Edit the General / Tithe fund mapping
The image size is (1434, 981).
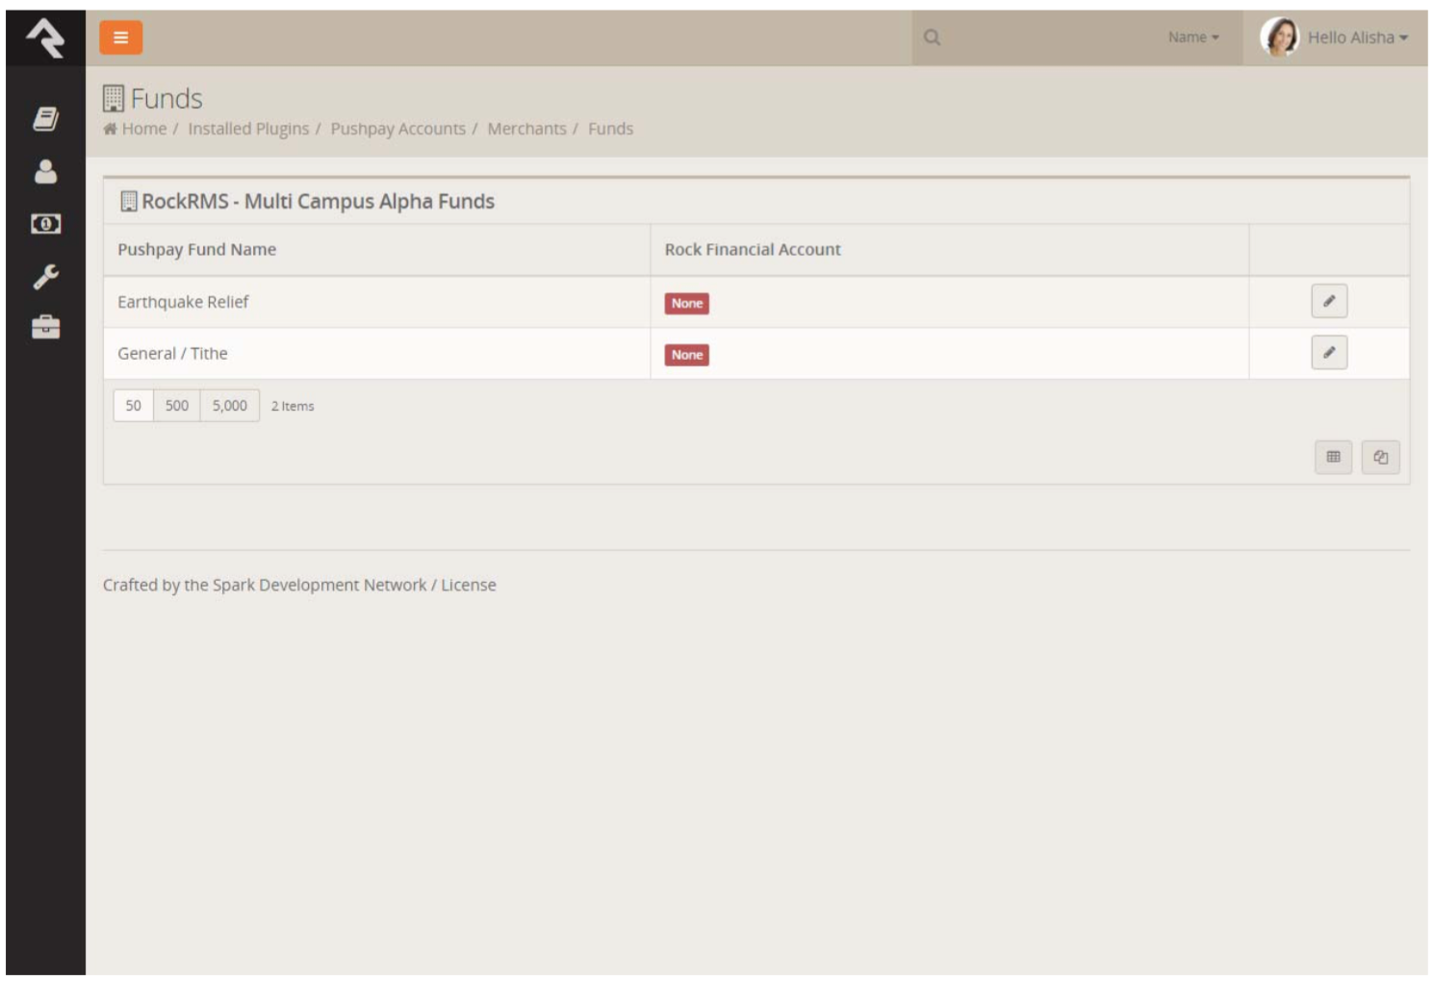point(1329,354)
